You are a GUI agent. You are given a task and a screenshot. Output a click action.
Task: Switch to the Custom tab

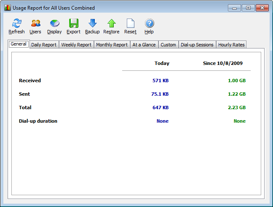pyautogui.click(x=168, y=45)
